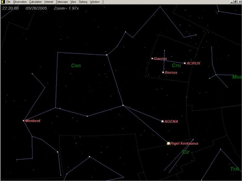Open the Window menu
Screen dimensions: 242x181
pos(95,2)
